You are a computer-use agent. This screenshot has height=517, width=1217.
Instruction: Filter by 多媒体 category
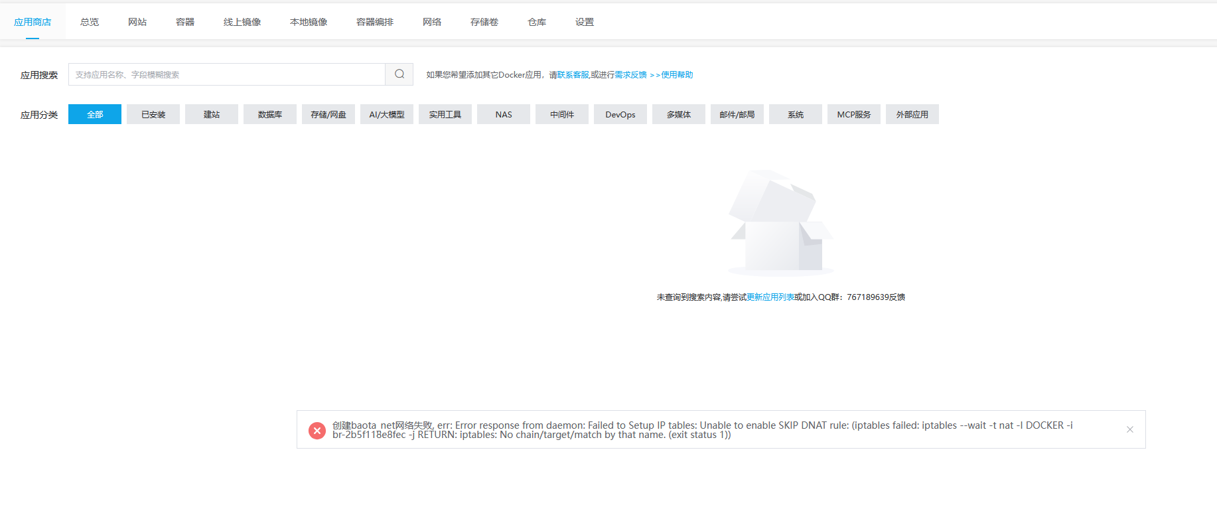pos(679,114)
